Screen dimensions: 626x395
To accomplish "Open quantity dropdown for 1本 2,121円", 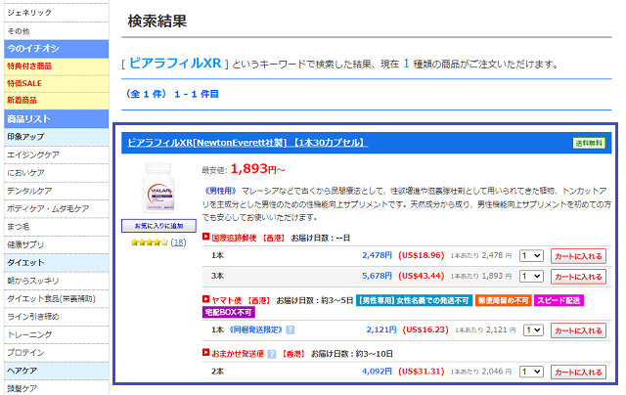I will [533, 330].
